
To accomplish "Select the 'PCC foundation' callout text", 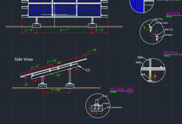I will pos(115,107).
